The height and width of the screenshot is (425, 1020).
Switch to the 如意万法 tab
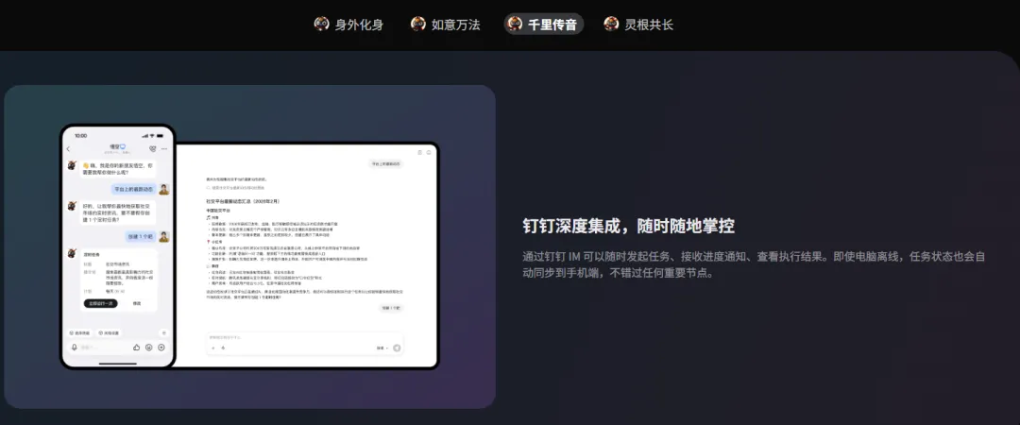click(x=445, y=25)
